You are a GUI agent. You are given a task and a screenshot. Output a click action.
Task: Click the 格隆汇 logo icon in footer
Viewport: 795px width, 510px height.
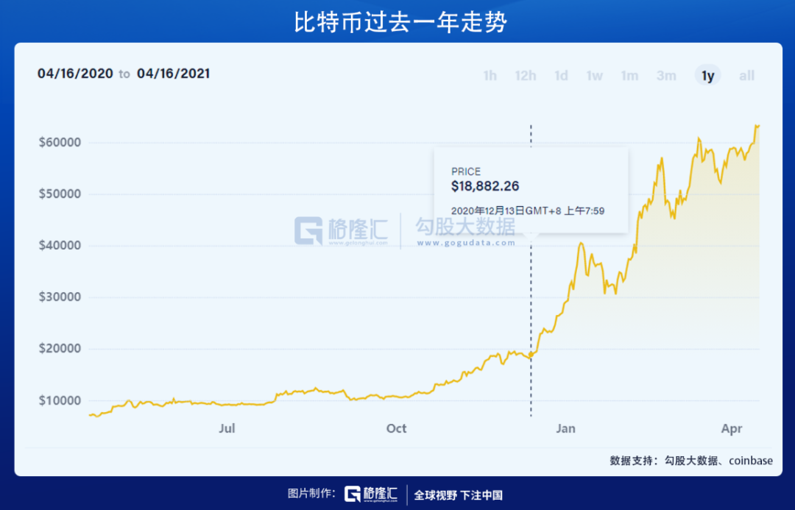coord(353,494)
